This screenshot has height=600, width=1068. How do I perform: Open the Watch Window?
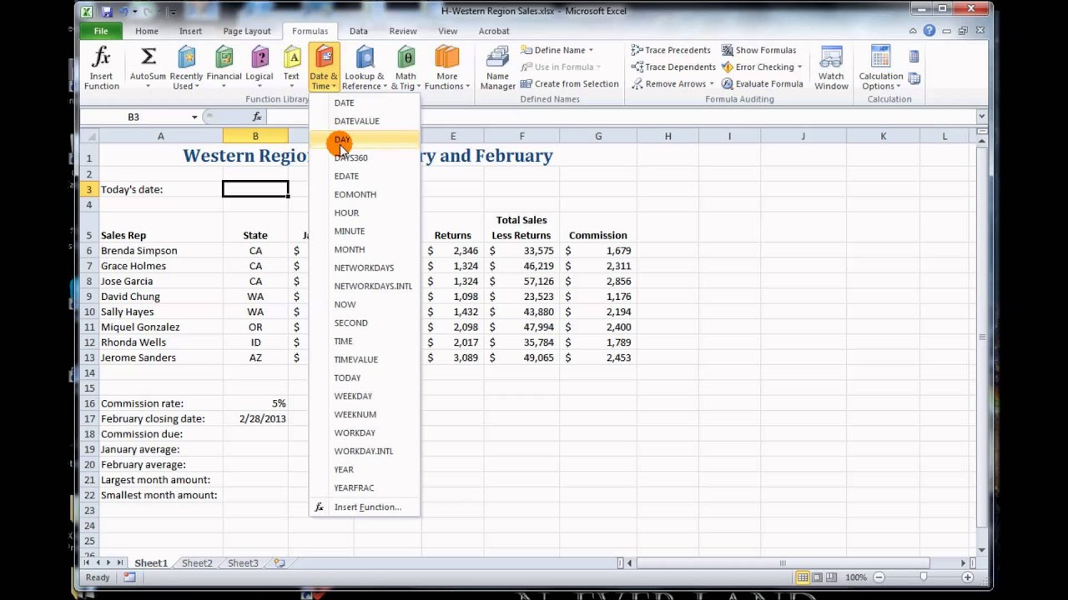(831, 68)
